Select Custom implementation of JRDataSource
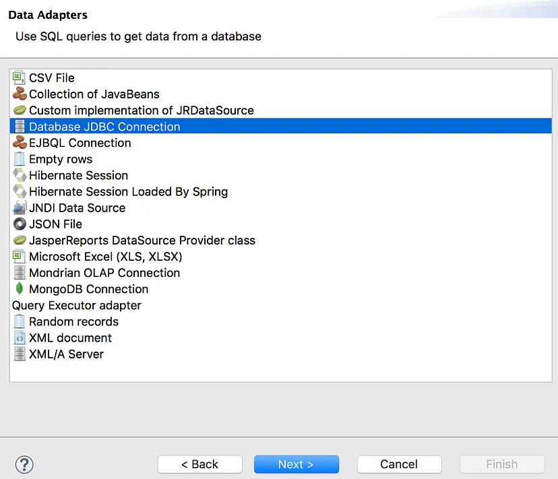 tap(141, 110)
